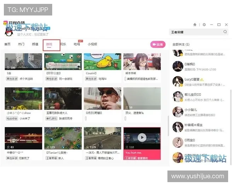Click 王者荣耀 tag under Tianian stream
Viewport: 232px width, 186px height.
click(x=51, y=158)
